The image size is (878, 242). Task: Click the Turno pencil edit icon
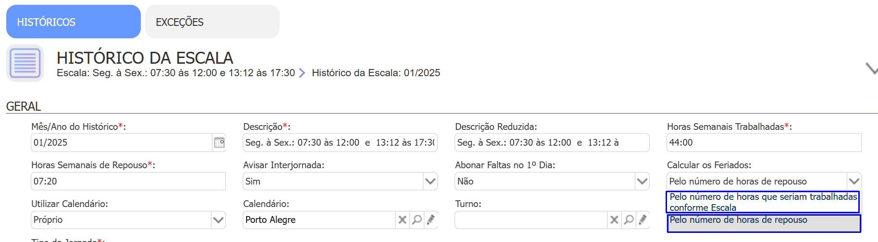pos(643,220)
